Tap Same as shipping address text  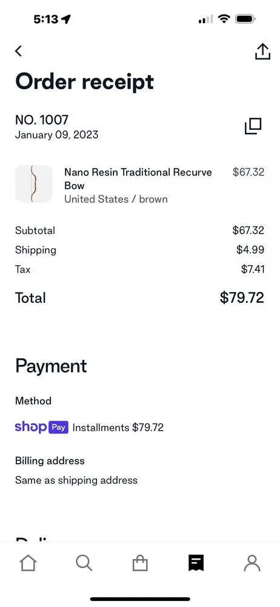76,480
